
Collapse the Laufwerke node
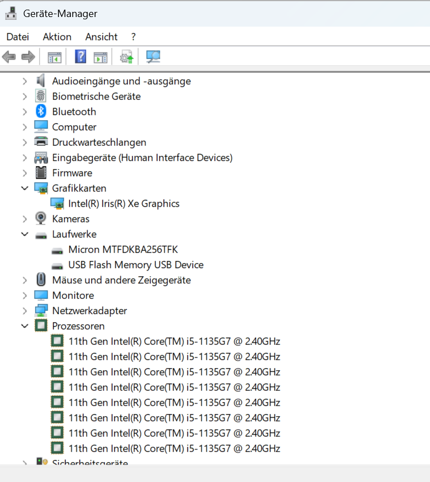[25, 234]
